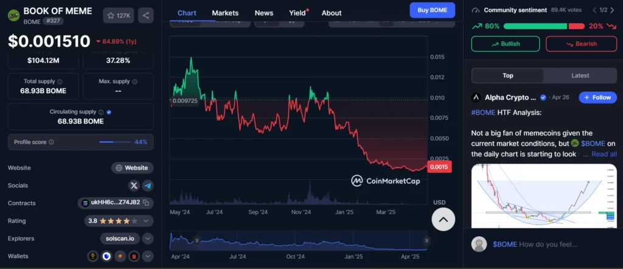
Task: Click the red 0.0015 price tag
Action: pos(439,167)
